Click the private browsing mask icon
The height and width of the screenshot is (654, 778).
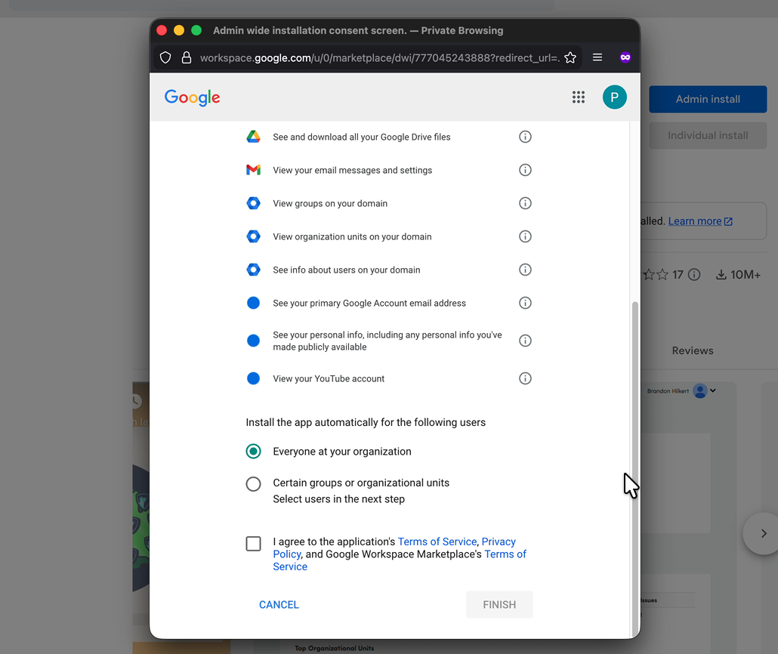point(625,57)
